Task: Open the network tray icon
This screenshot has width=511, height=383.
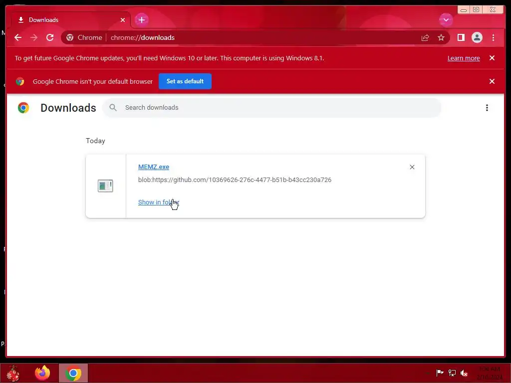Action: 452,373
